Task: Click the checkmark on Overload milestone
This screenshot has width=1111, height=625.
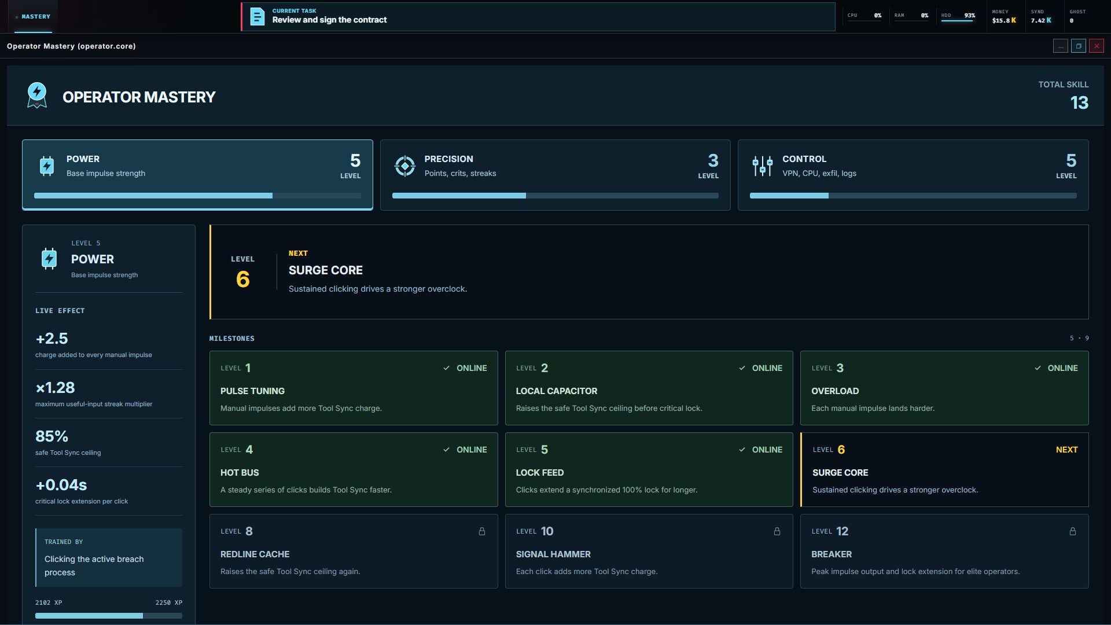Action: (1038, 368)
